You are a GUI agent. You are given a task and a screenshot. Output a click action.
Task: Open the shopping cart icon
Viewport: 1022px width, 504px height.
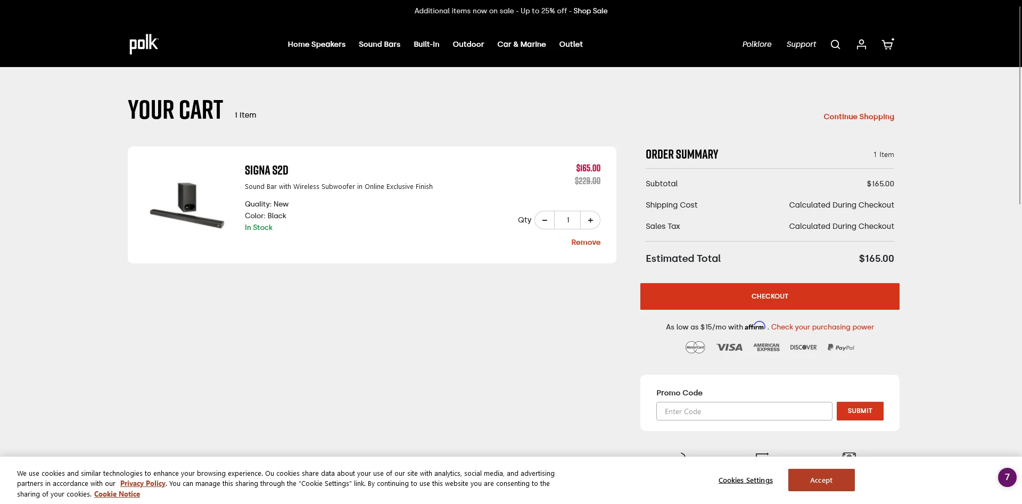887,44
